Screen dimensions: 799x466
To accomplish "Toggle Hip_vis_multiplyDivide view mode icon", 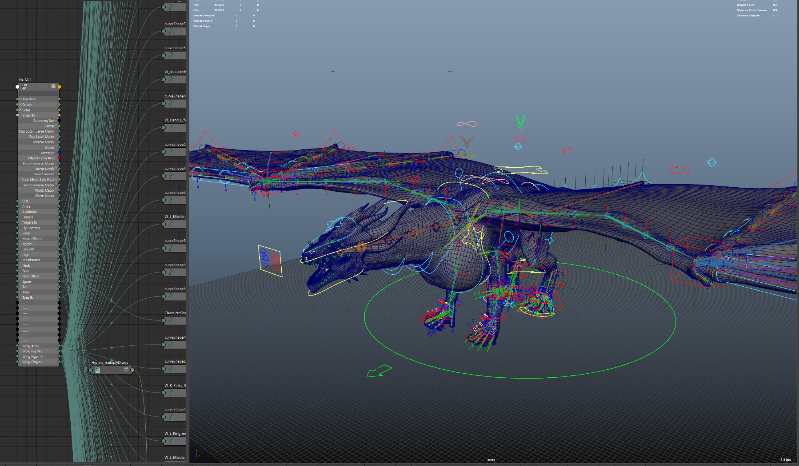I will pyautogui.click(x=126, y=370).
